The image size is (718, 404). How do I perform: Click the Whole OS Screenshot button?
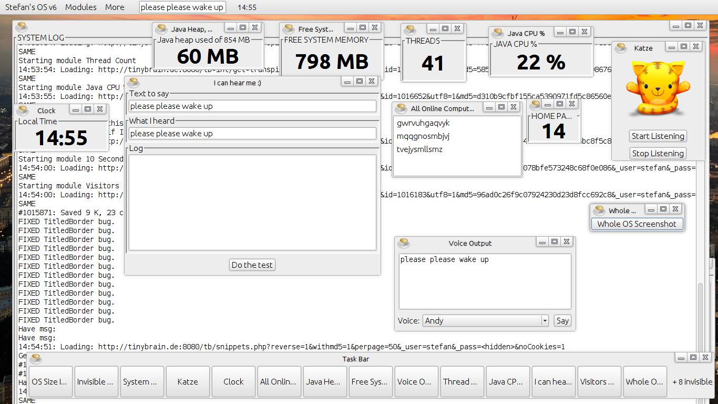[637, 224]
